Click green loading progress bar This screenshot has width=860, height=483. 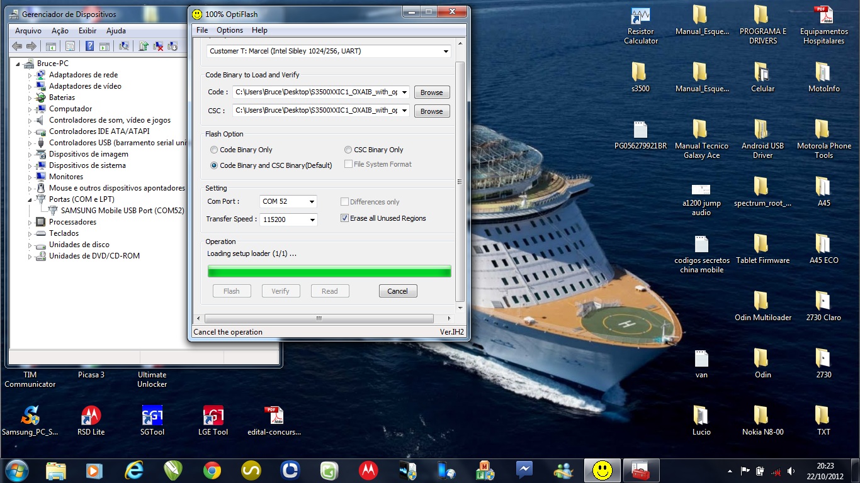329,271
